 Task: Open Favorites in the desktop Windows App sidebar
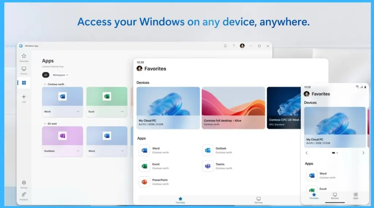(24, 57)
